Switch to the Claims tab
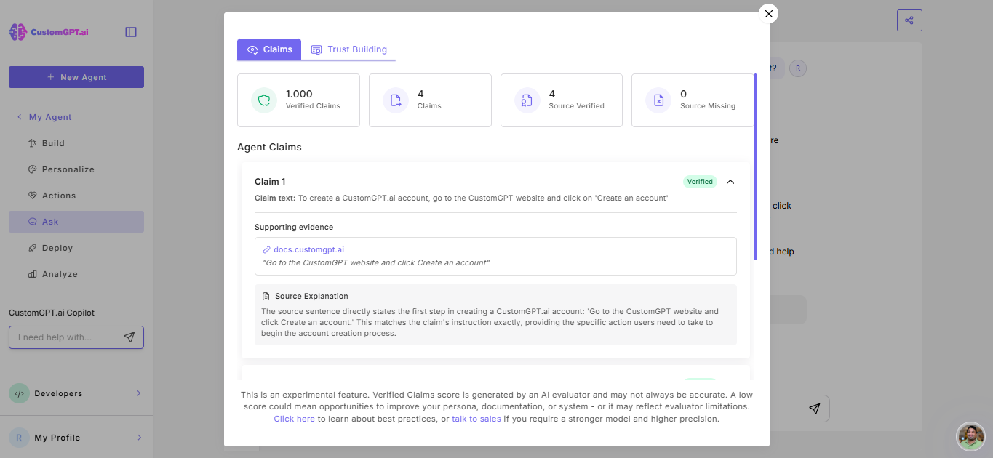This screenshot has width=993, height=458. [269, 49]
